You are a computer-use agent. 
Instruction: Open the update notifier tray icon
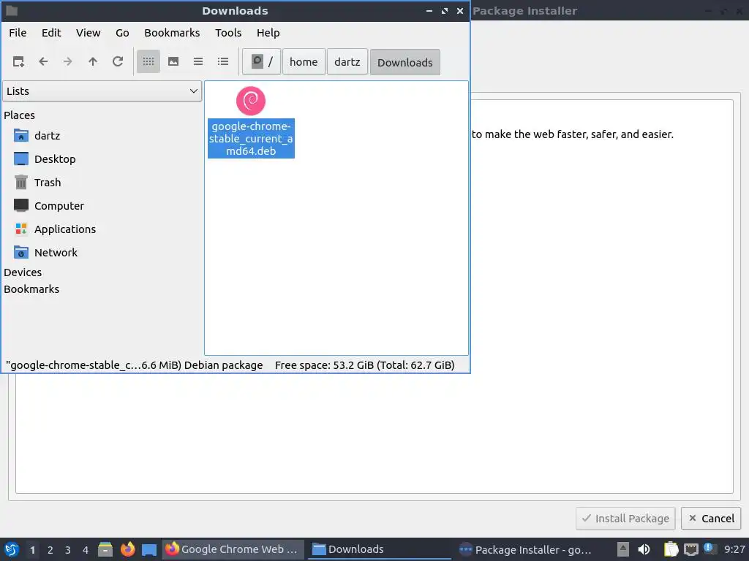710,549
